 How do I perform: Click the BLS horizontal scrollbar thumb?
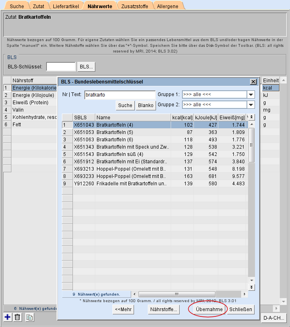(177, 294)
